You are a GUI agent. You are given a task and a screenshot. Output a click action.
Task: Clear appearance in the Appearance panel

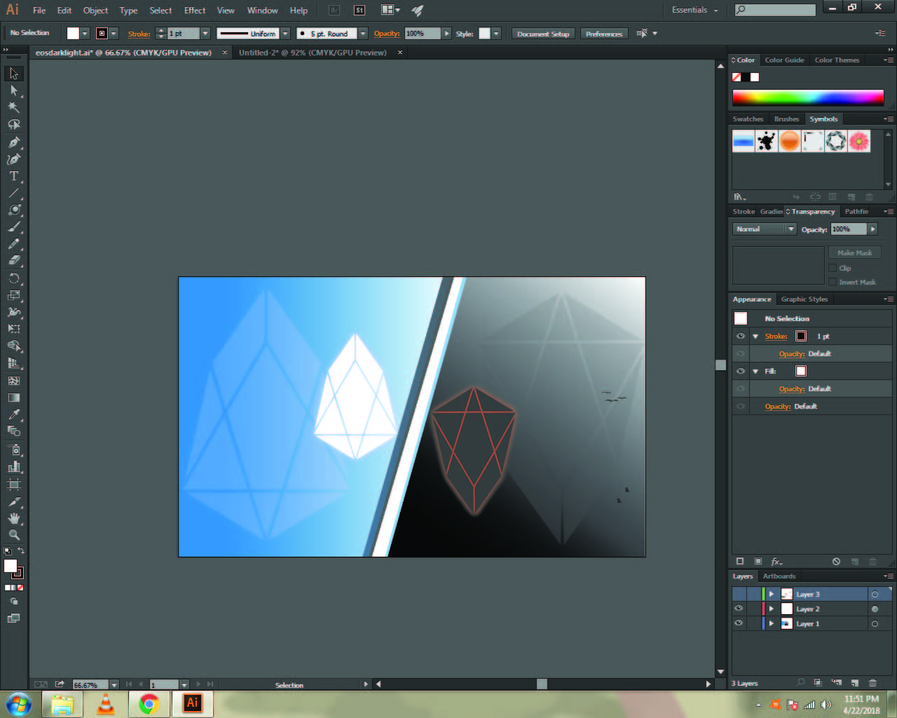836,562
